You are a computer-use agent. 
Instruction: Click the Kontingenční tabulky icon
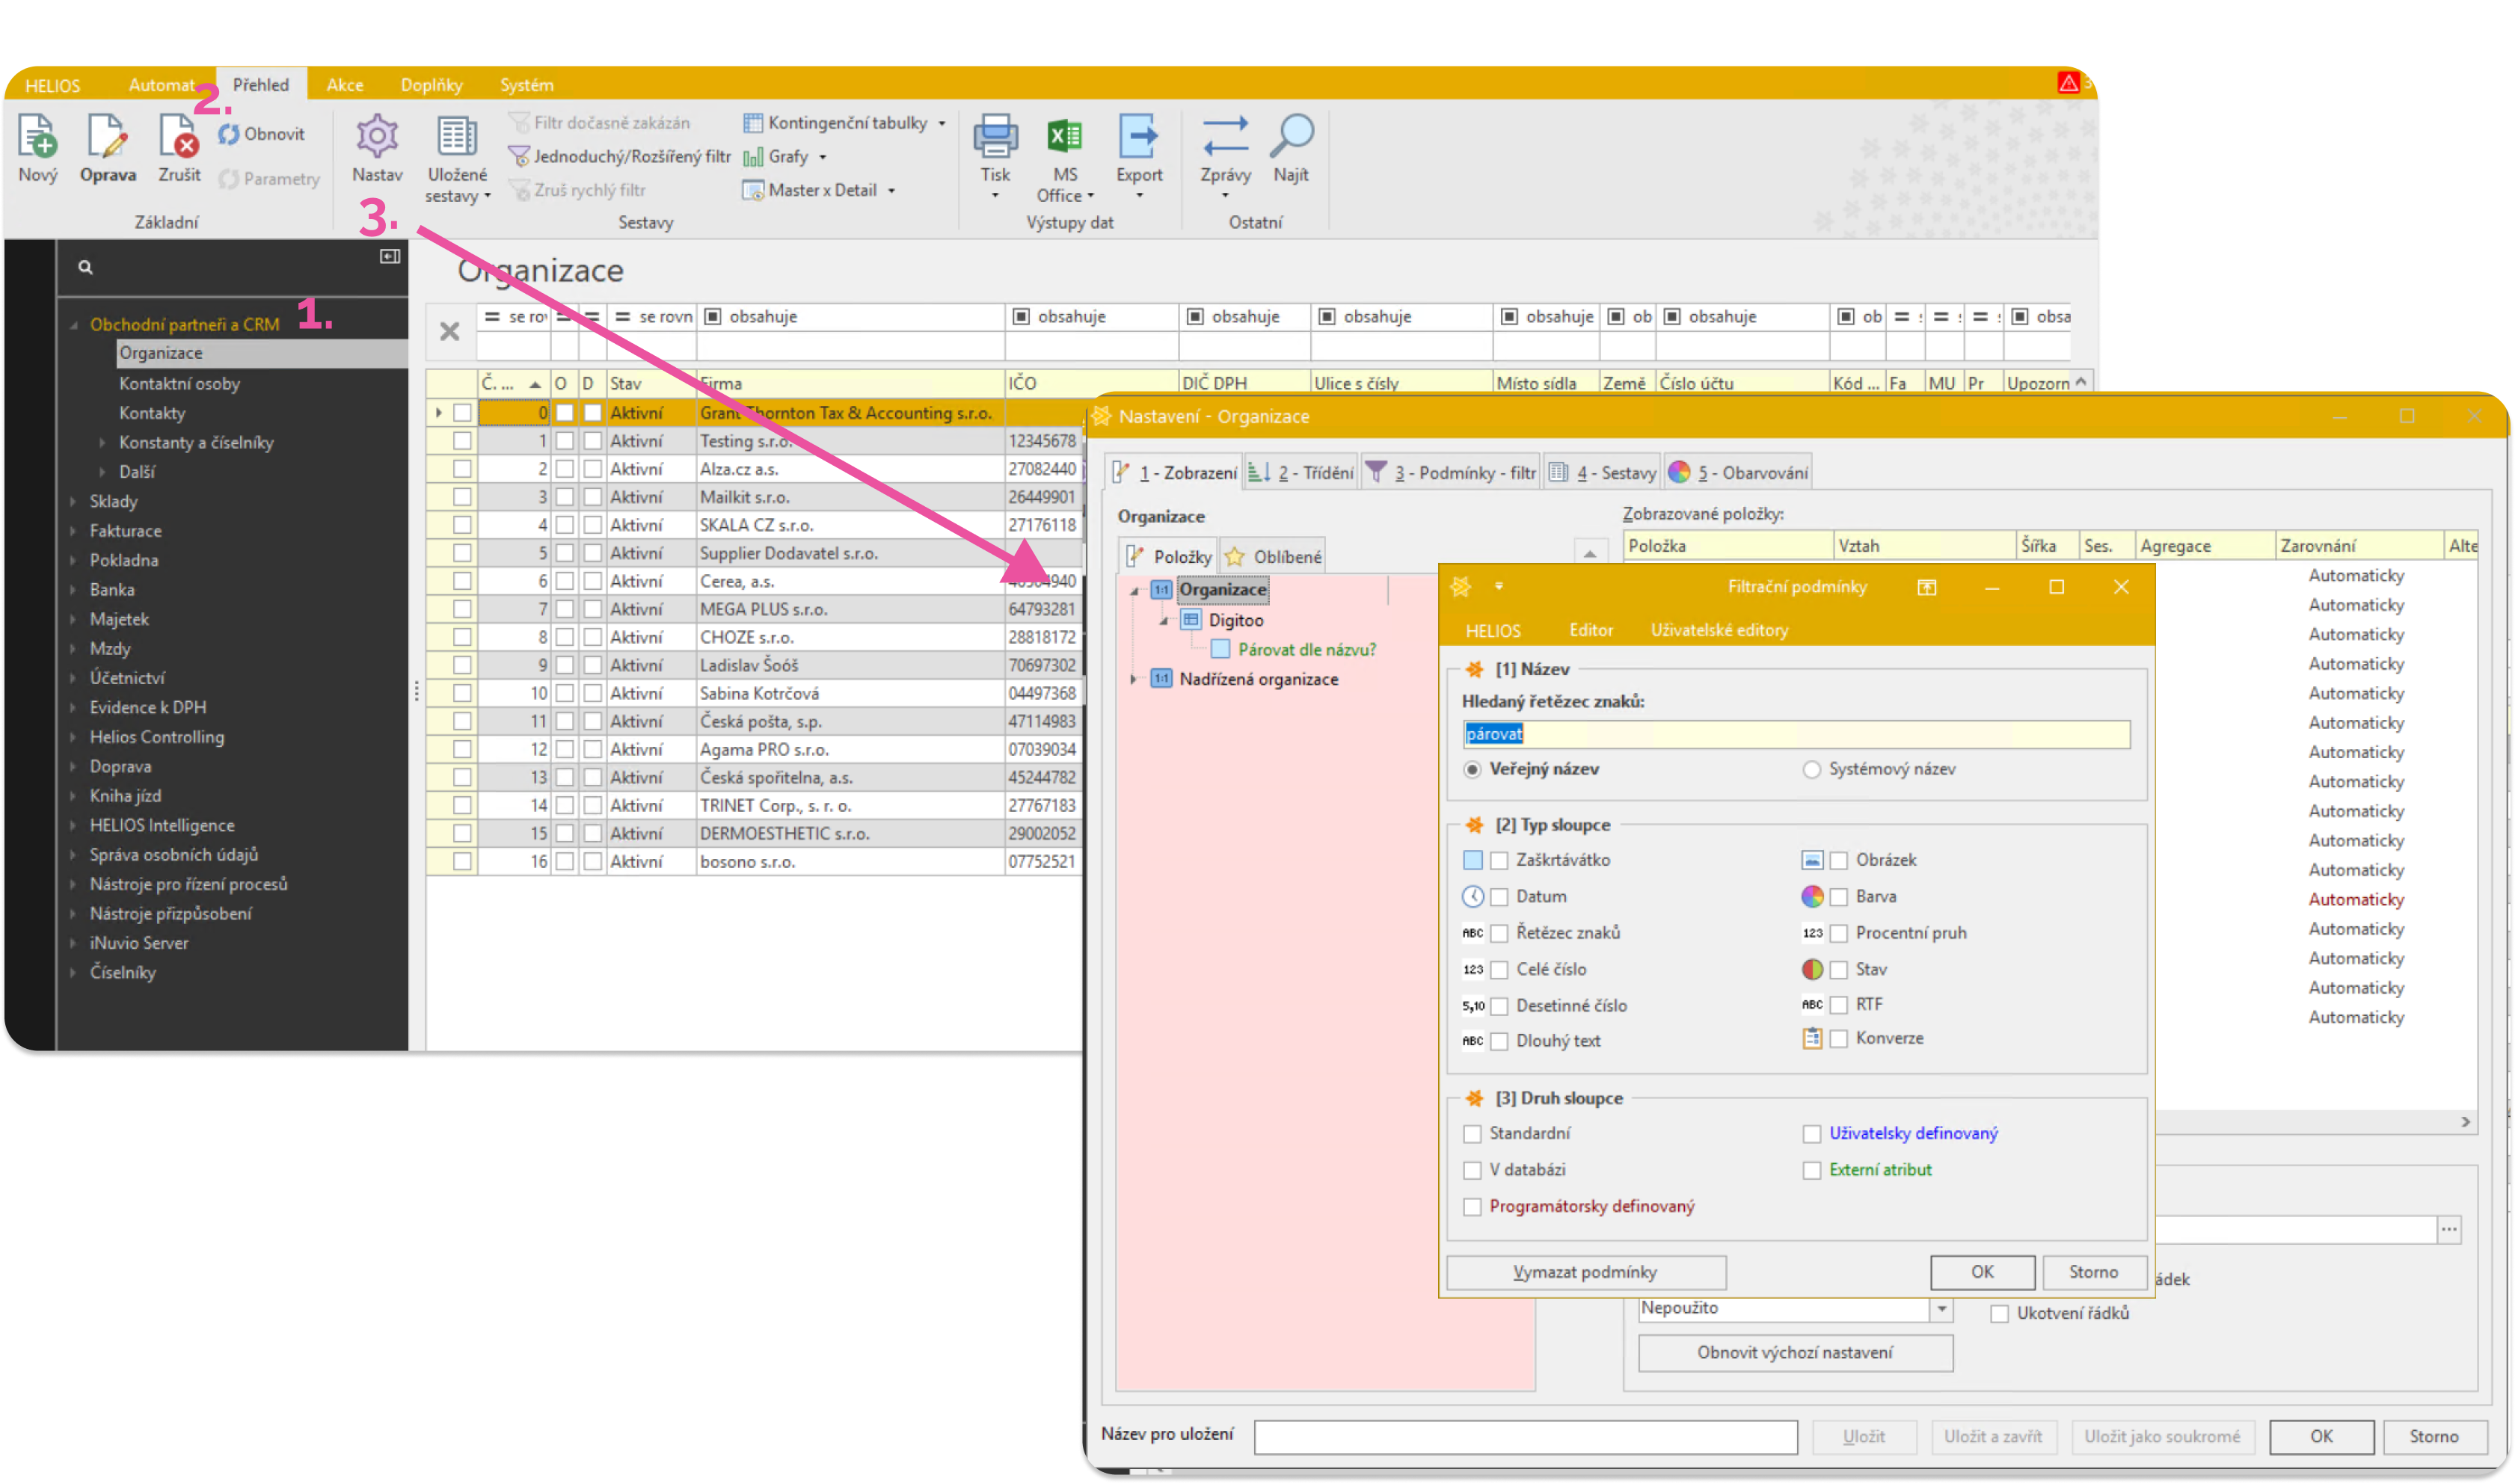753,123
